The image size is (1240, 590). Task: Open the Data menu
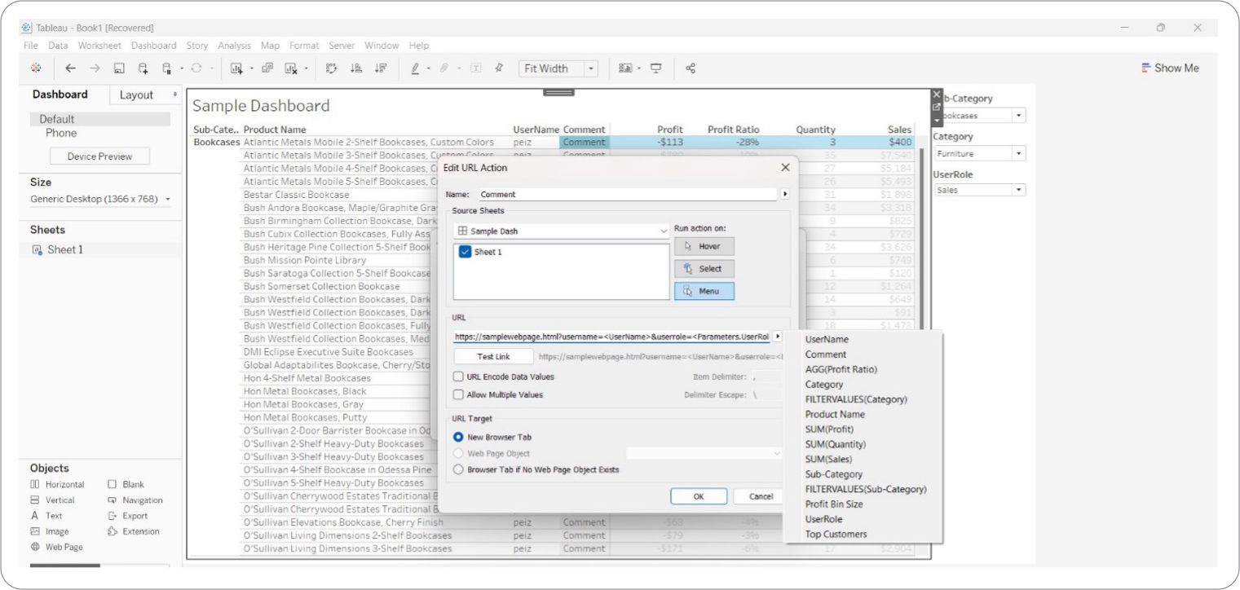point(58,46)
